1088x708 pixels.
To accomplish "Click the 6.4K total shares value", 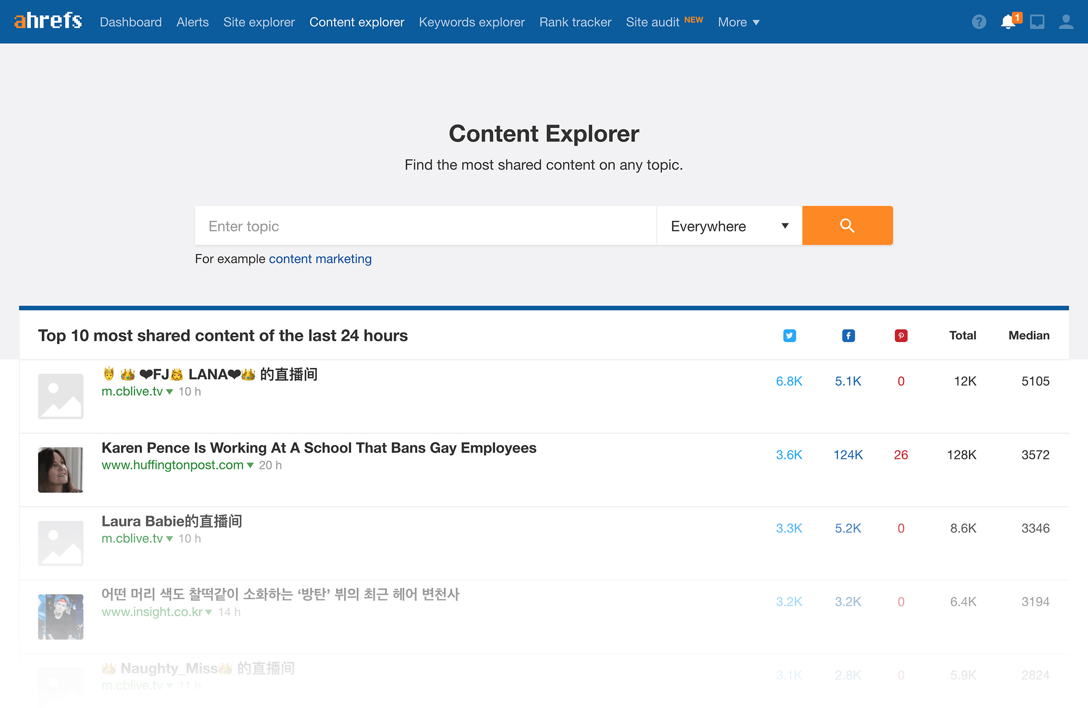I will 963,602.
